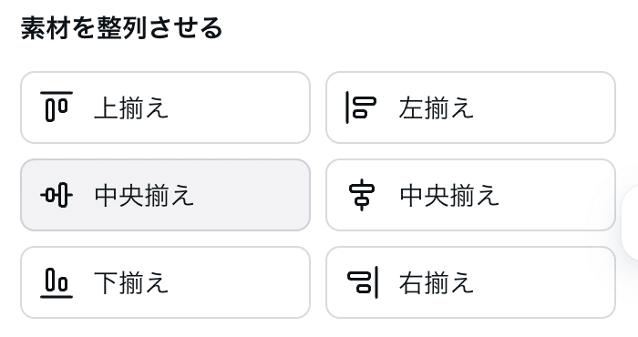The width and height of the screenshot is (638, 337).
Task: Select the 上揃え button
Action: tap(165, 107)
